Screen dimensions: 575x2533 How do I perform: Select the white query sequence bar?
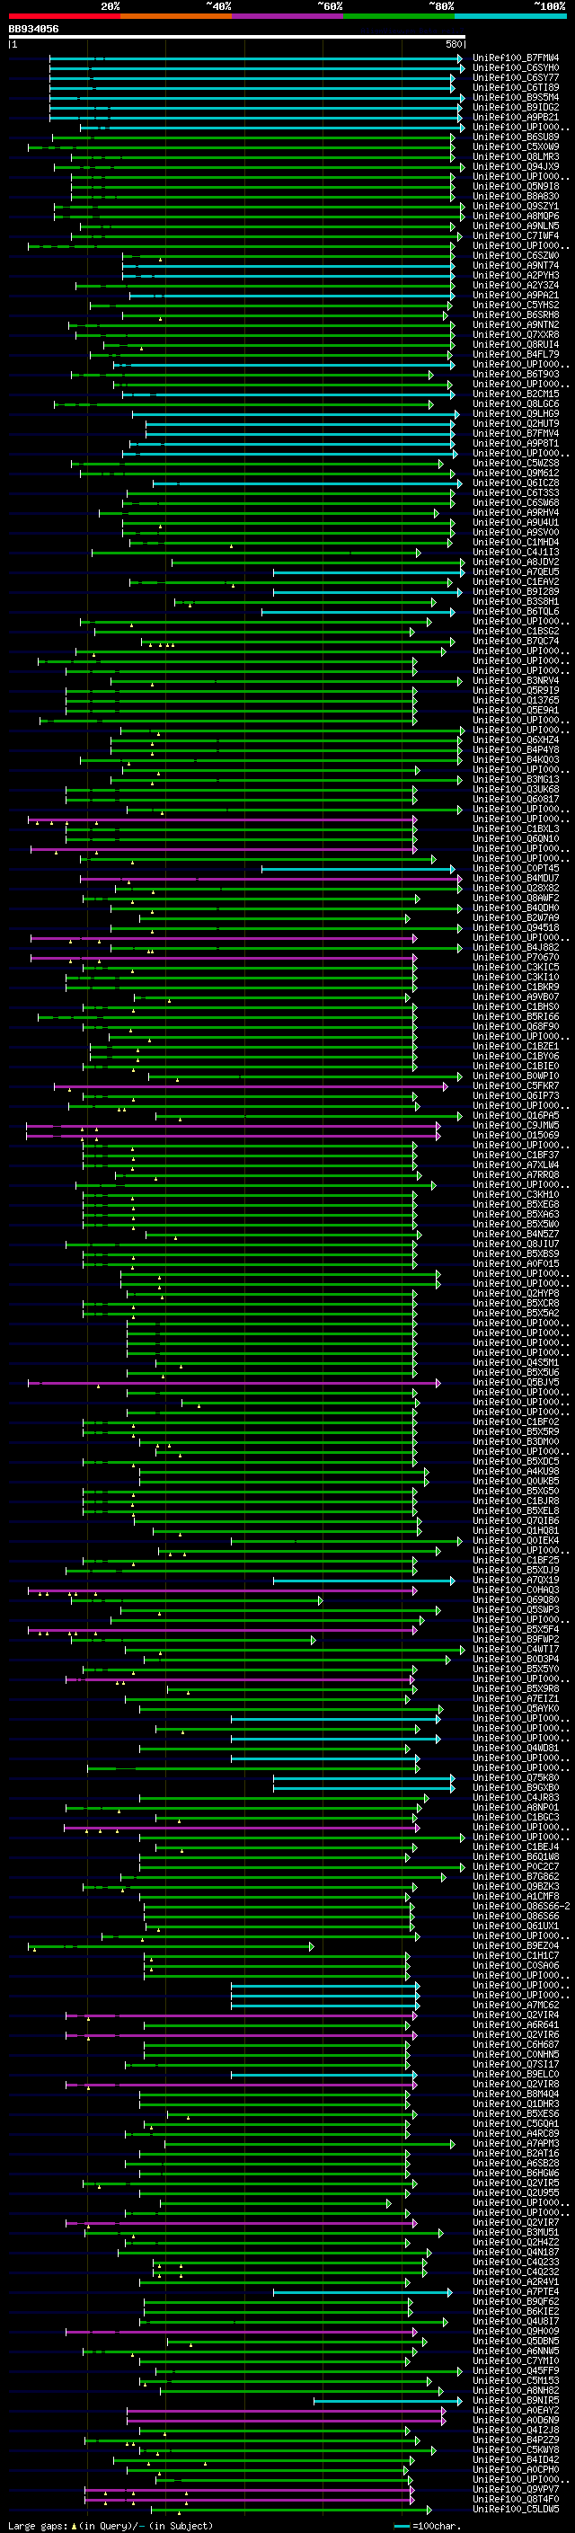click(x=236, y=38)
